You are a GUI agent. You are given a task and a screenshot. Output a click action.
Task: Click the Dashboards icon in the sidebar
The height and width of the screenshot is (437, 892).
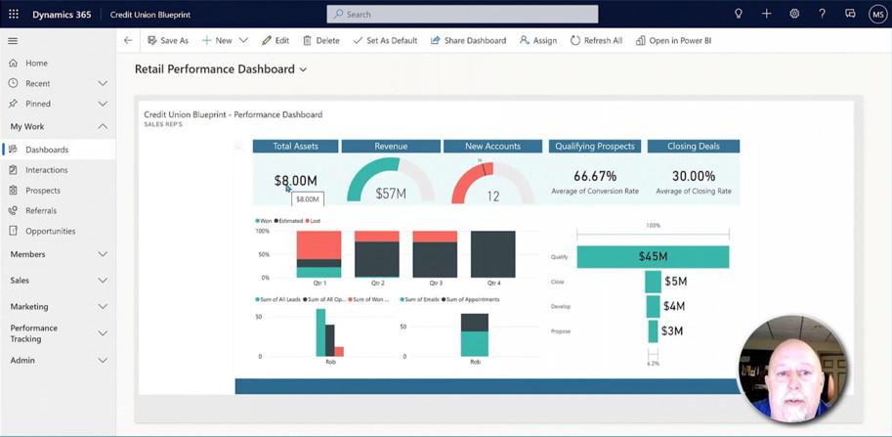(x=13, y=150)
